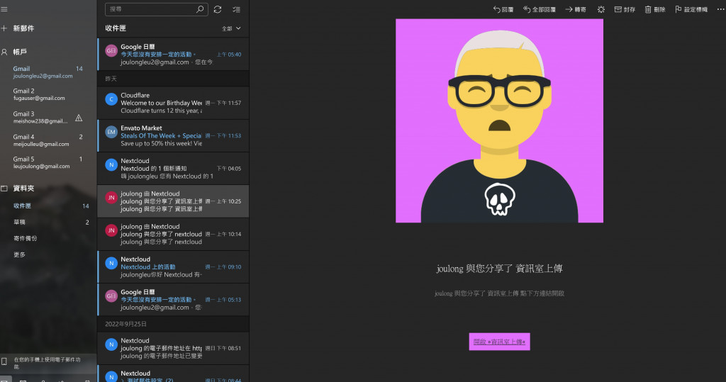This screenshot has height=382, width=726.
Task: Open the 收件匣 inbox folder in sidebar
Action: 48,206
